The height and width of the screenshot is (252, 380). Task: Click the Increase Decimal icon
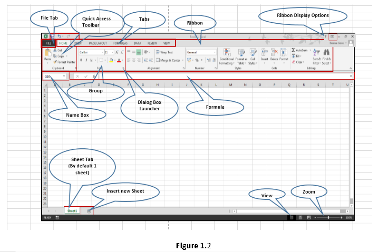209,60
